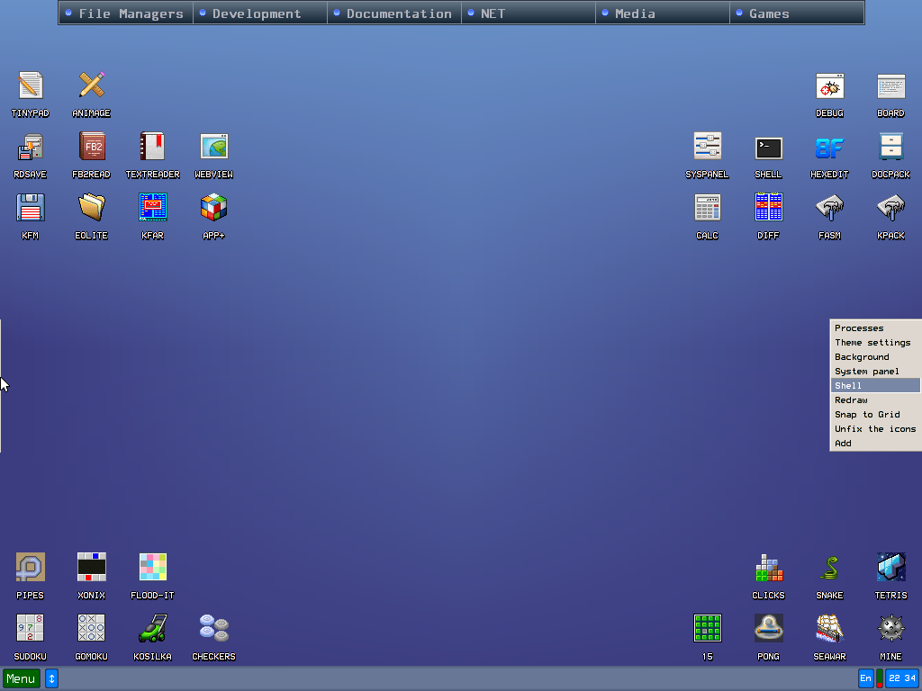Viewport: 922px width, 691px height.
Task: Expand the File Managers dropdown
Action: click(125, 13)
